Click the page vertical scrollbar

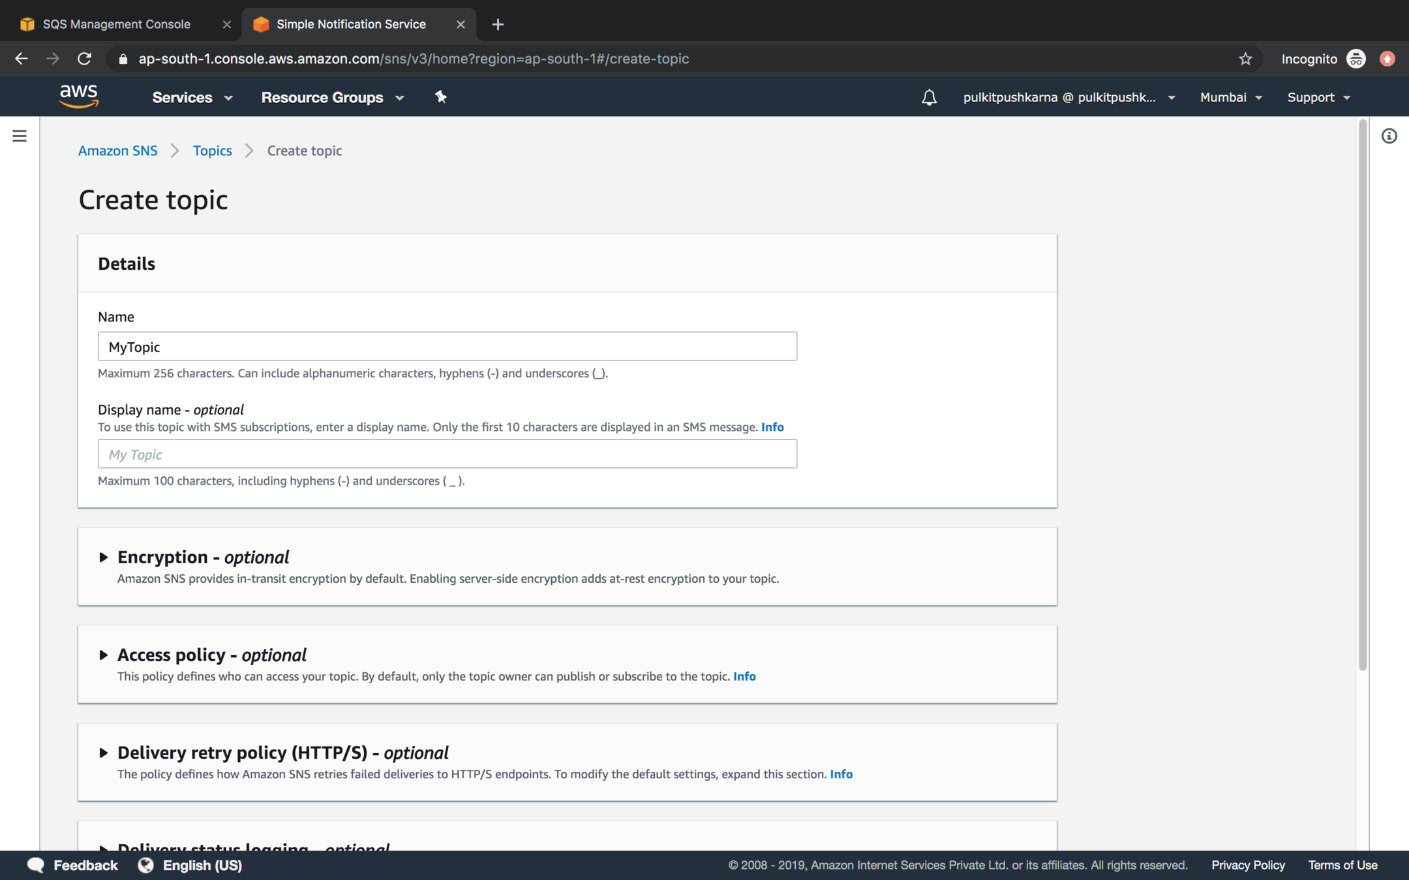tap(1362, 391)
